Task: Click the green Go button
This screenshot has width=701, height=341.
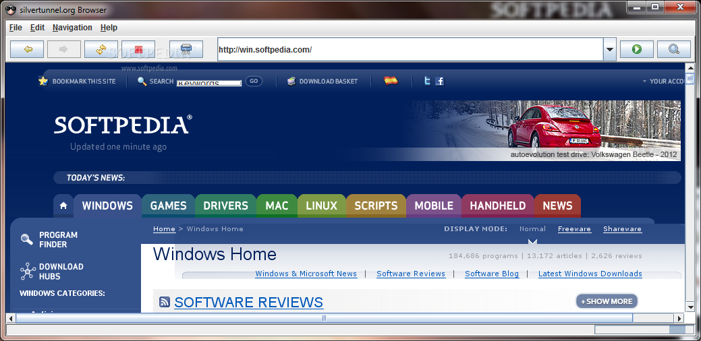Action: tap(637, 49)
